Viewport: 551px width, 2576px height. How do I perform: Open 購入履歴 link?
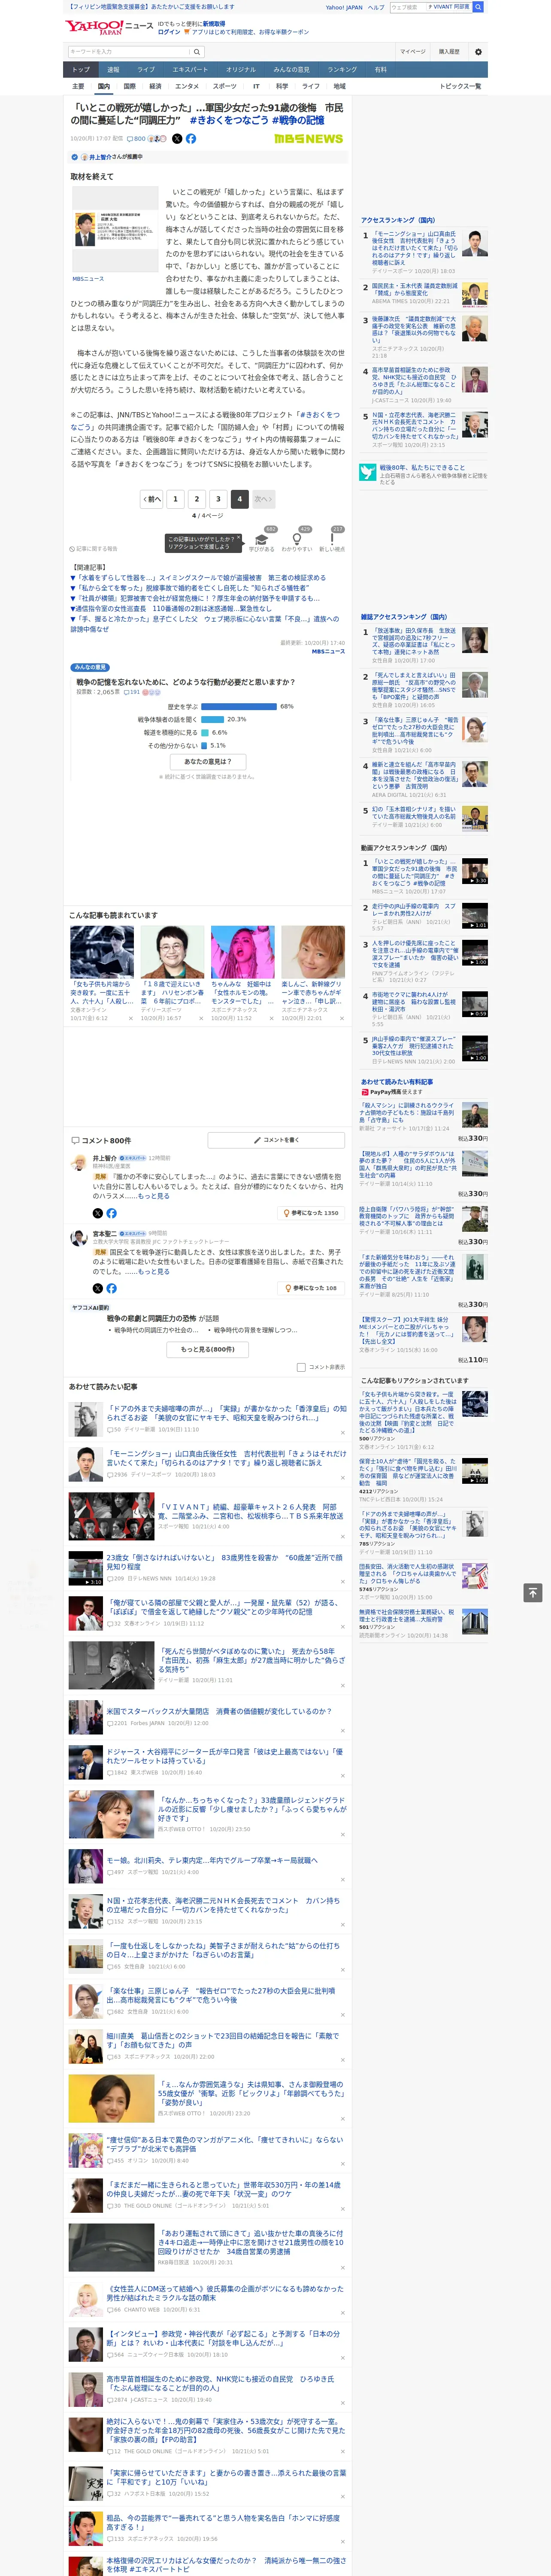[449, 51]
